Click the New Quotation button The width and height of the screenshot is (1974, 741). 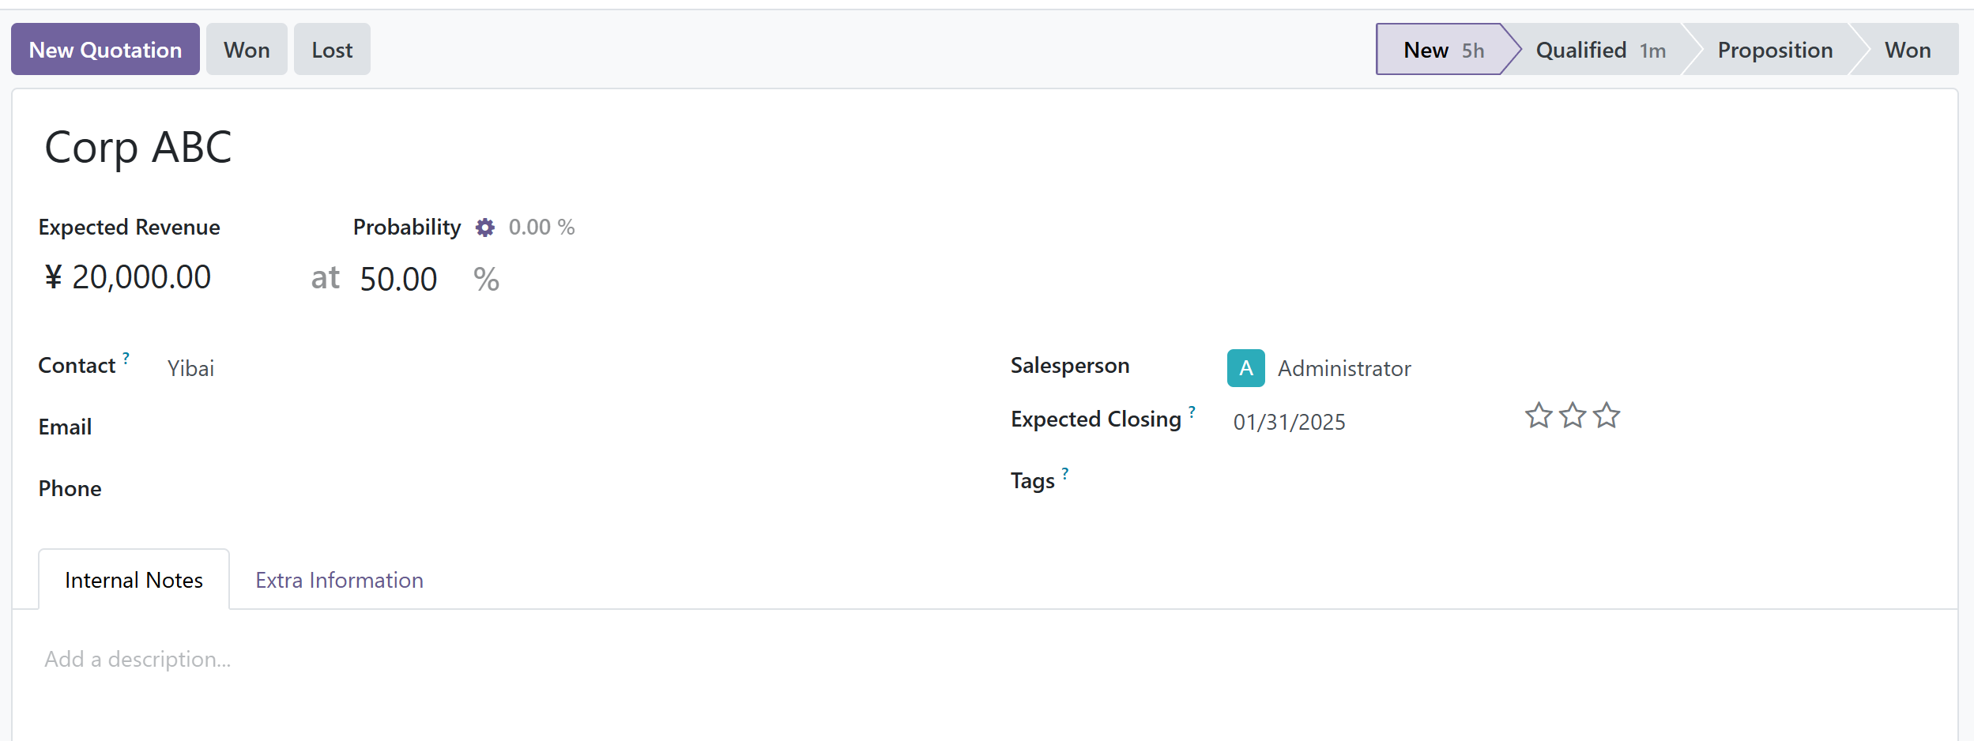[x=105, y=50]
